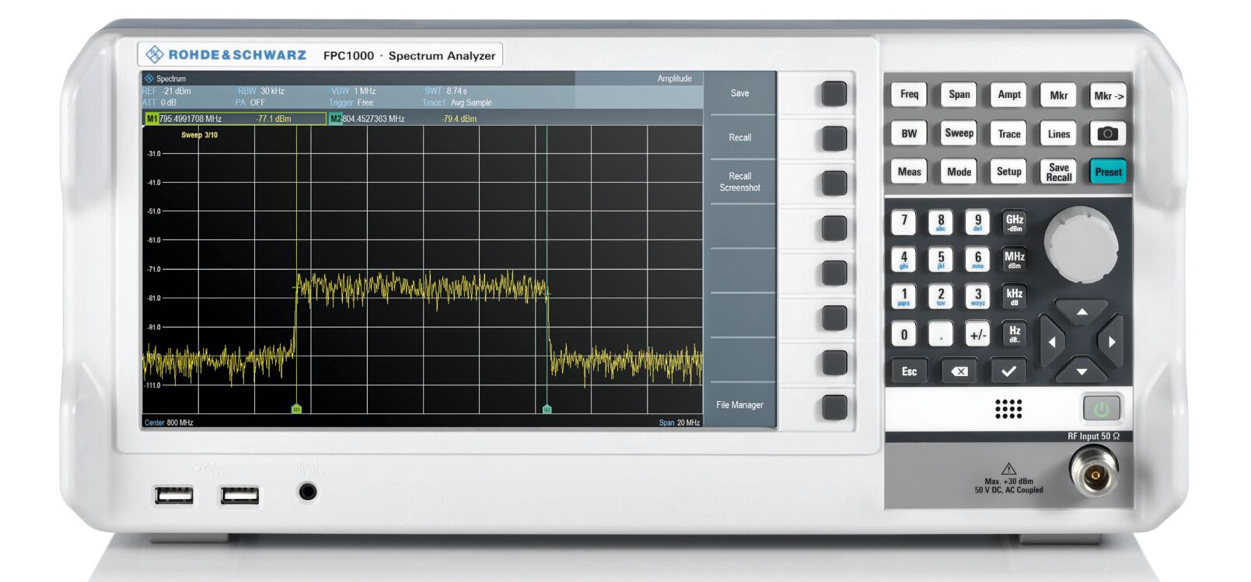Viewport: 1251px width, 582px height.
Task: Tap numeric key 8 abc
Action: pos(941,221)
